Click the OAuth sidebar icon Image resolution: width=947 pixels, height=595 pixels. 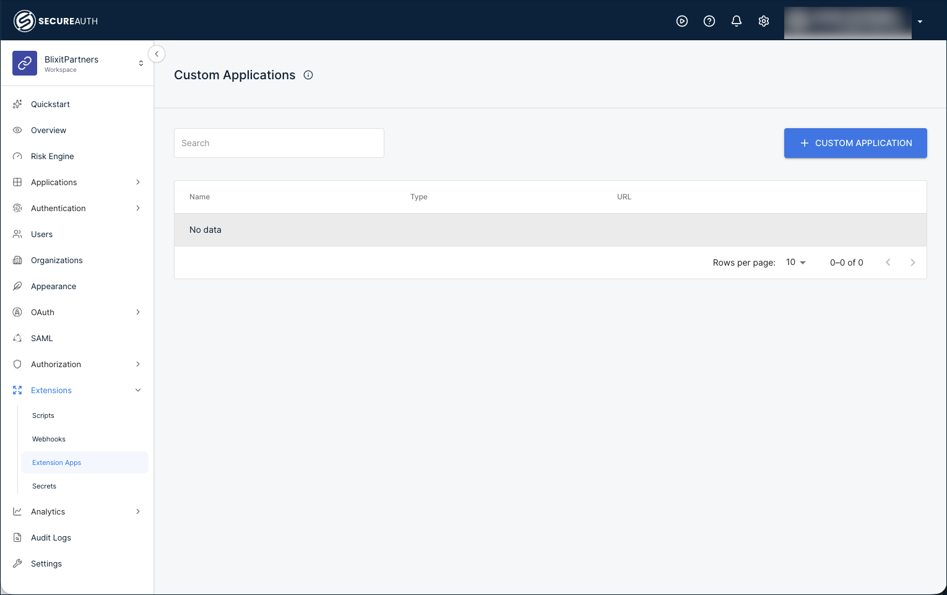click(x=17, y=312)
